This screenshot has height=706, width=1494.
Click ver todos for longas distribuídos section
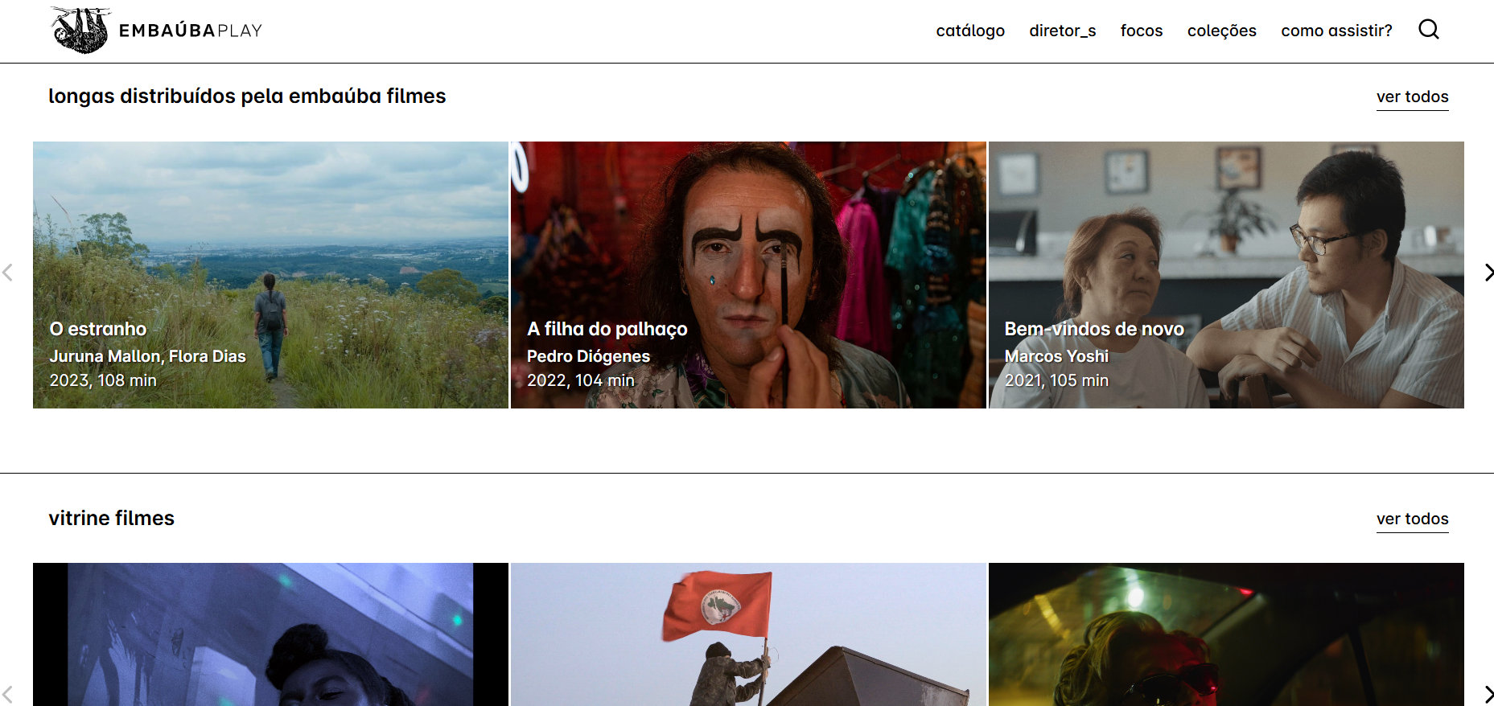(x=1412, y=96)
